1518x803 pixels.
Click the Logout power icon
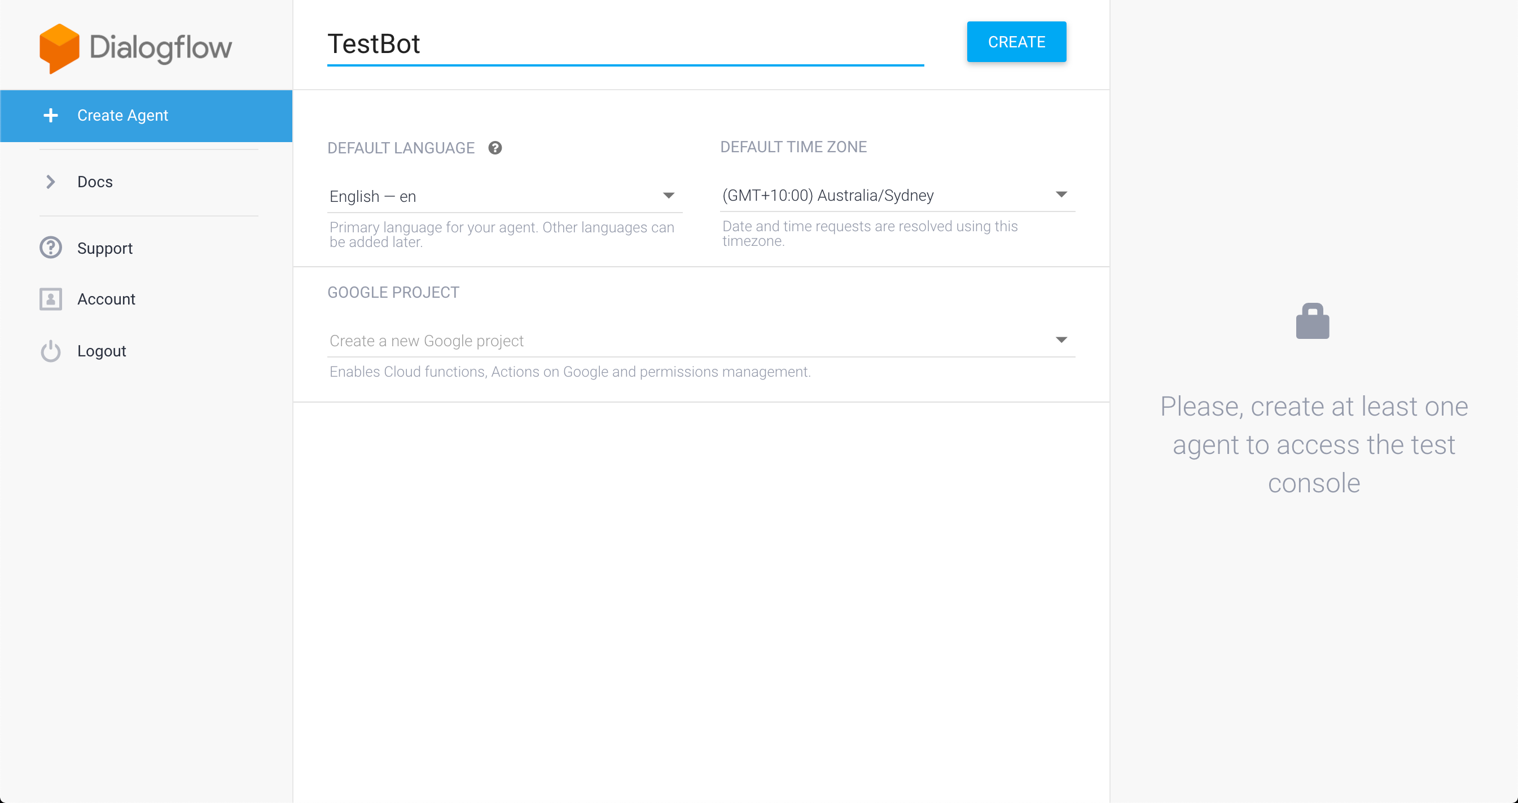(51, 351)
